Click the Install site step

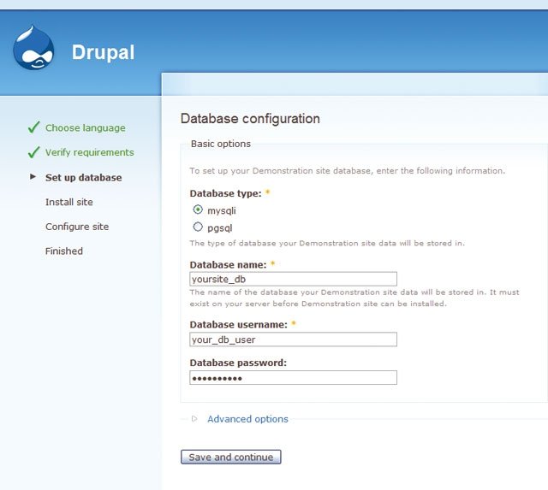(69, 202)
